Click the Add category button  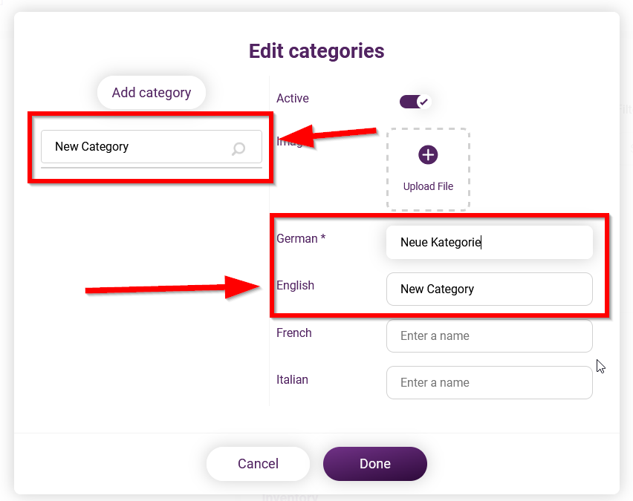point(152,92)
